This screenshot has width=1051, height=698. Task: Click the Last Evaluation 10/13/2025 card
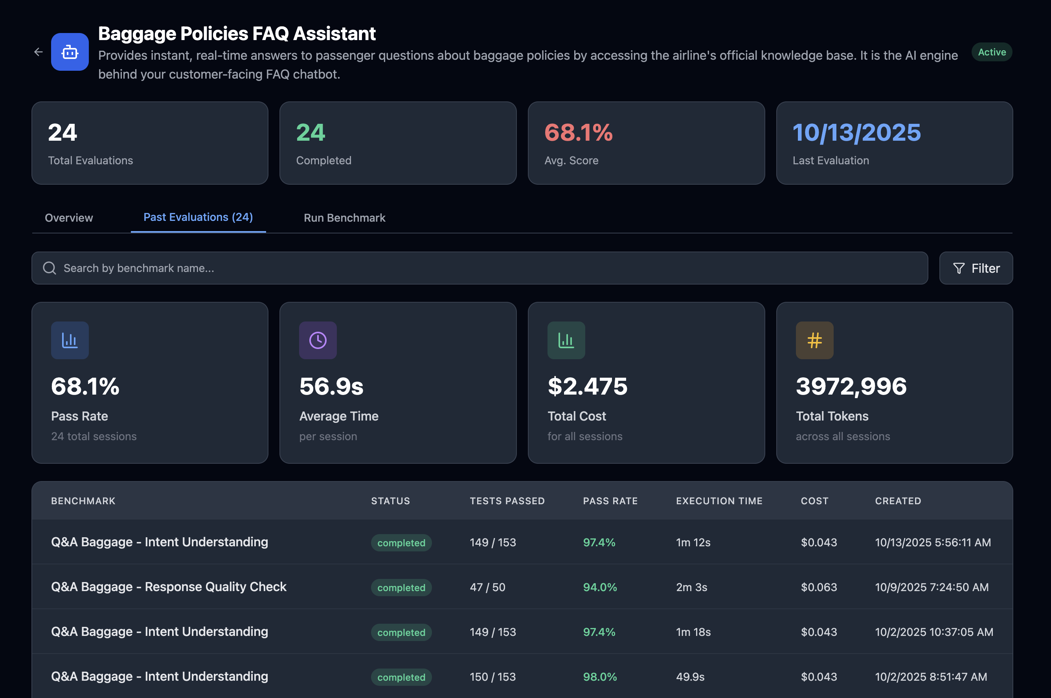click(894, 143)
